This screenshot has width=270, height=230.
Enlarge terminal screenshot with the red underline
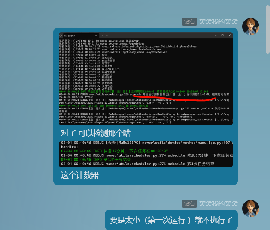tap(146, 78)
